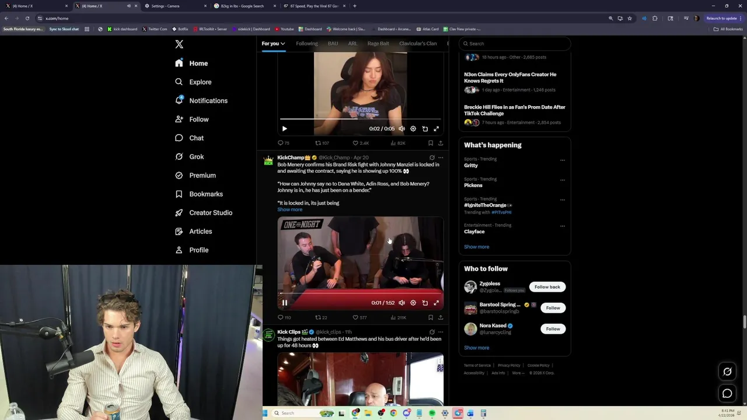Follow Nora Kased
The image size is (747, 420).
[553, 328]
